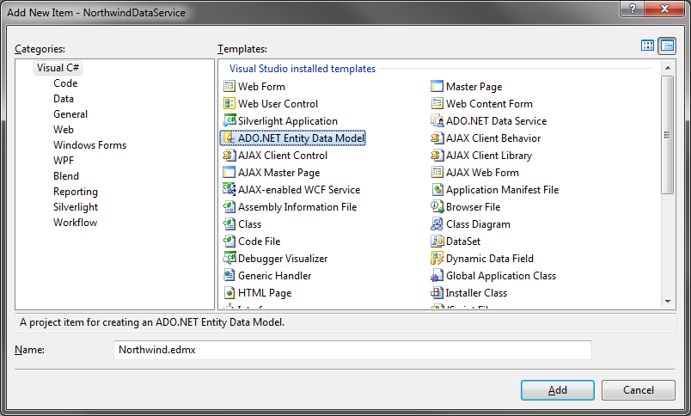Click the AJAX-enabled WCF Service icon
The height and width of the screenshot is (416, 691).
(229, 189)
